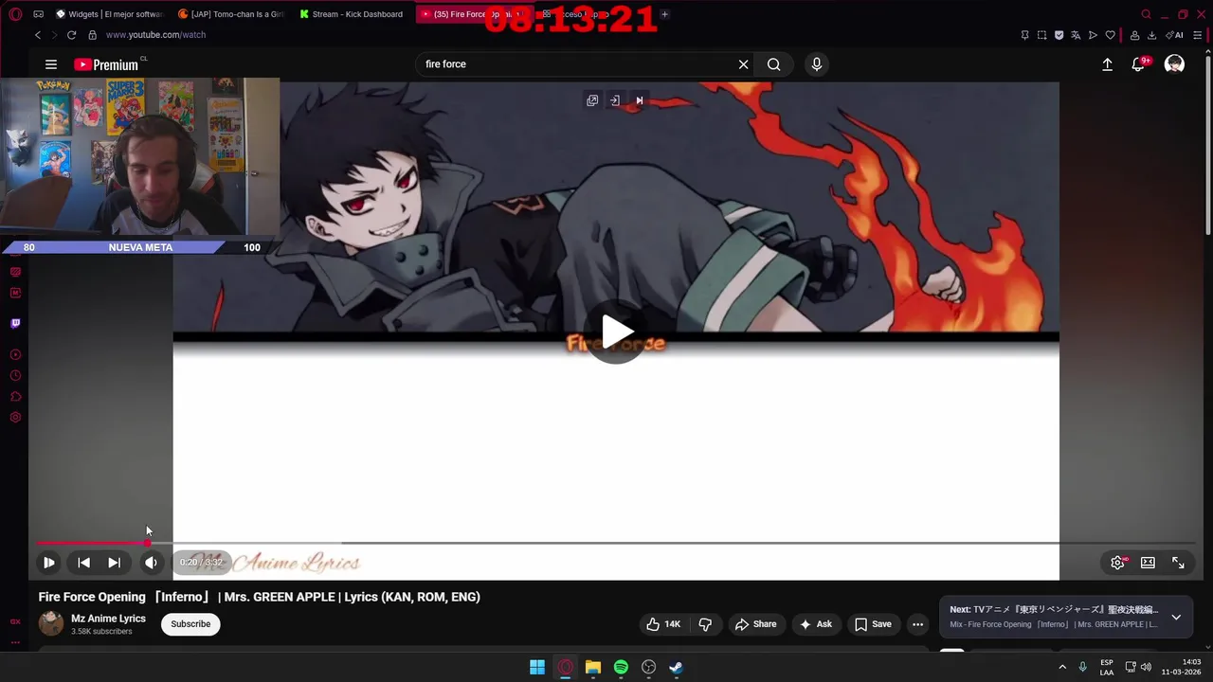Save the video to a playlist
Image resolution: width=1213 pixels, height=682 pixels.
click(873, 624)
